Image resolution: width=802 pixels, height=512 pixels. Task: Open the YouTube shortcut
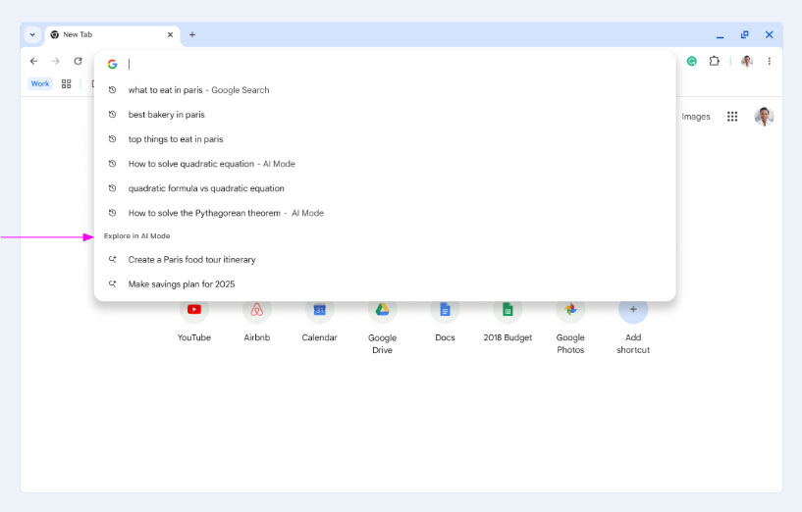coord(193,323)
